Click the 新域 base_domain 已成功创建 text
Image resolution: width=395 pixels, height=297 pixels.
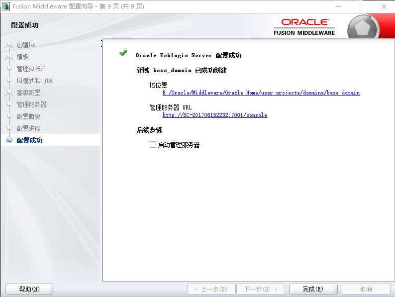pyautogui.click(x=182, y=70)
